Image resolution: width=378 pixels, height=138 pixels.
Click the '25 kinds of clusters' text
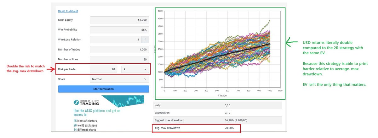tap(85, 121)
